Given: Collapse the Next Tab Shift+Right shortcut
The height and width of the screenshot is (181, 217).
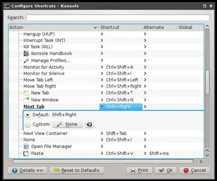Looking at the screenshot, I should [x=102, y=106].
